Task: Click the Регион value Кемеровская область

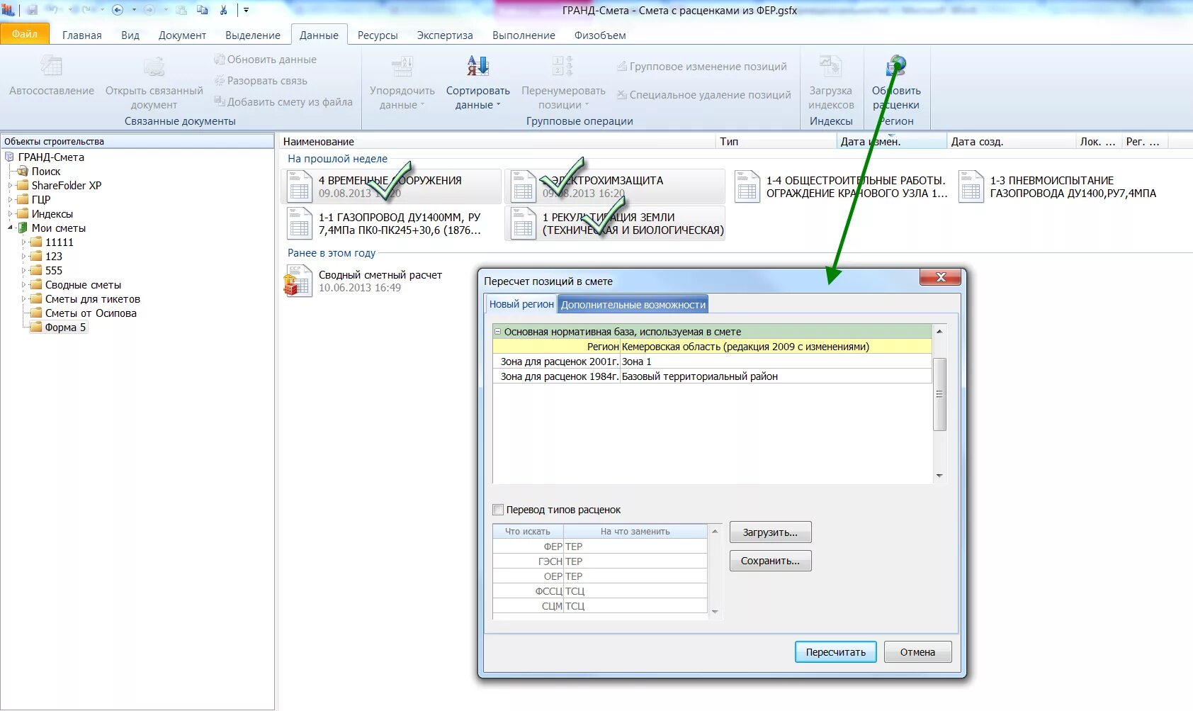Action: 776,347
